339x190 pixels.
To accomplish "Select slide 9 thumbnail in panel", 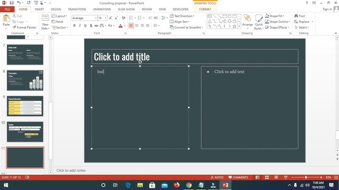I will point(25,106).
